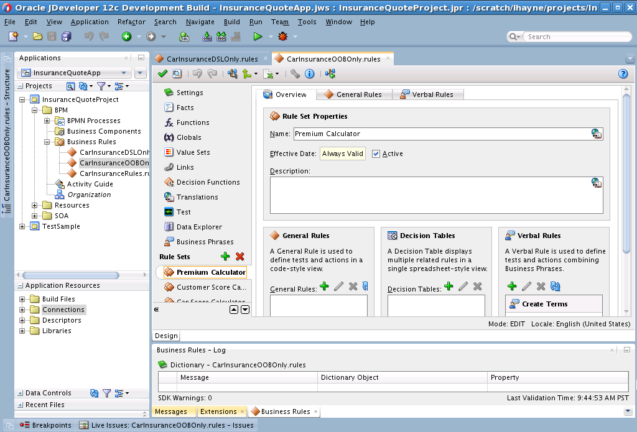Expand the Libraries folder node
The height and width of the screenshot is (432, 637).
click(x=22, y=331)
